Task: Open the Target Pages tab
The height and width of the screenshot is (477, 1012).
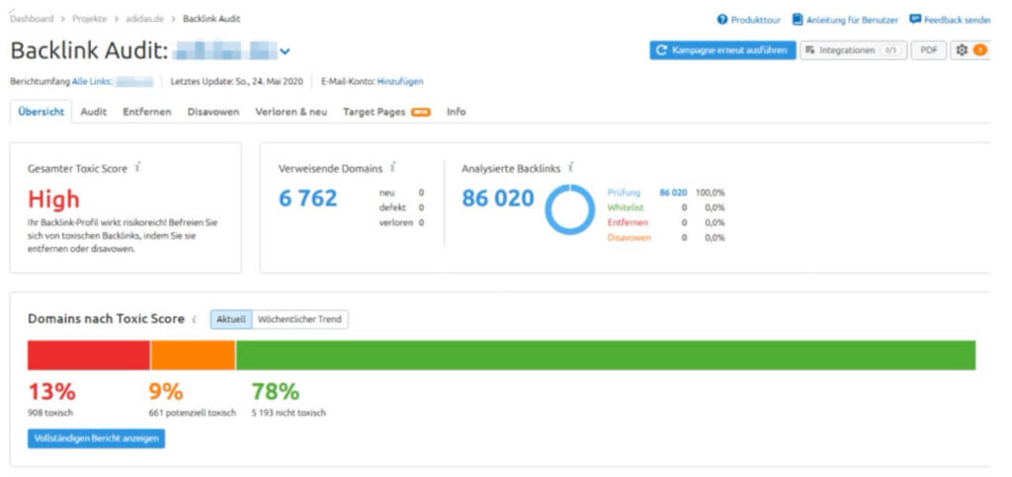Action: [375, 112]
